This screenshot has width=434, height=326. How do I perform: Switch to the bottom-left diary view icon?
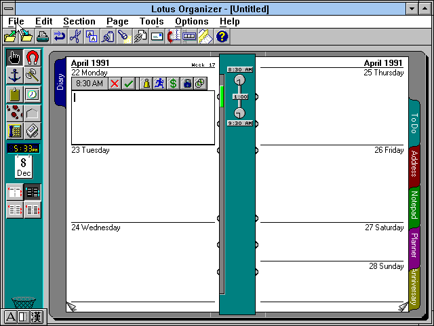tap(15, 210)
